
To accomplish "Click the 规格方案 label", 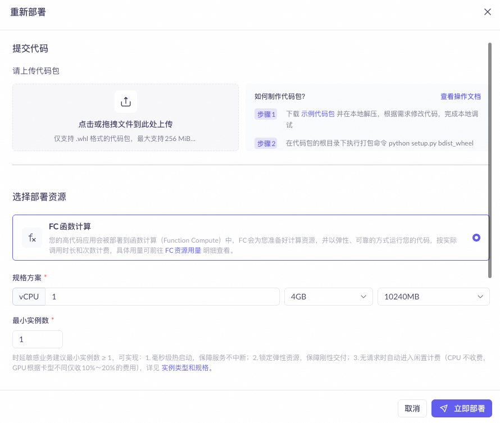I will [x=27, y=278].
